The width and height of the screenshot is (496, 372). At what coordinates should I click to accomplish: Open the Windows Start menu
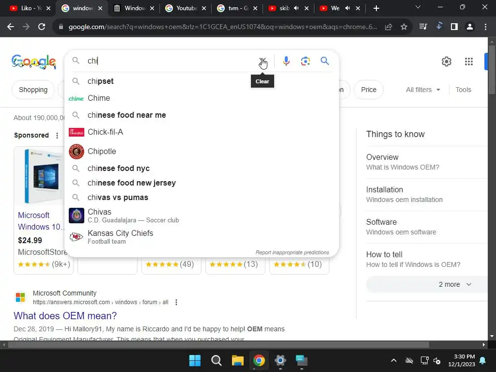[195, 360]
